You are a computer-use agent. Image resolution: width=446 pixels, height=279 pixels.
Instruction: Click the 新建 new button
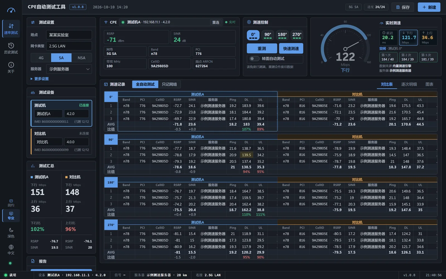[x=429, y=7]
